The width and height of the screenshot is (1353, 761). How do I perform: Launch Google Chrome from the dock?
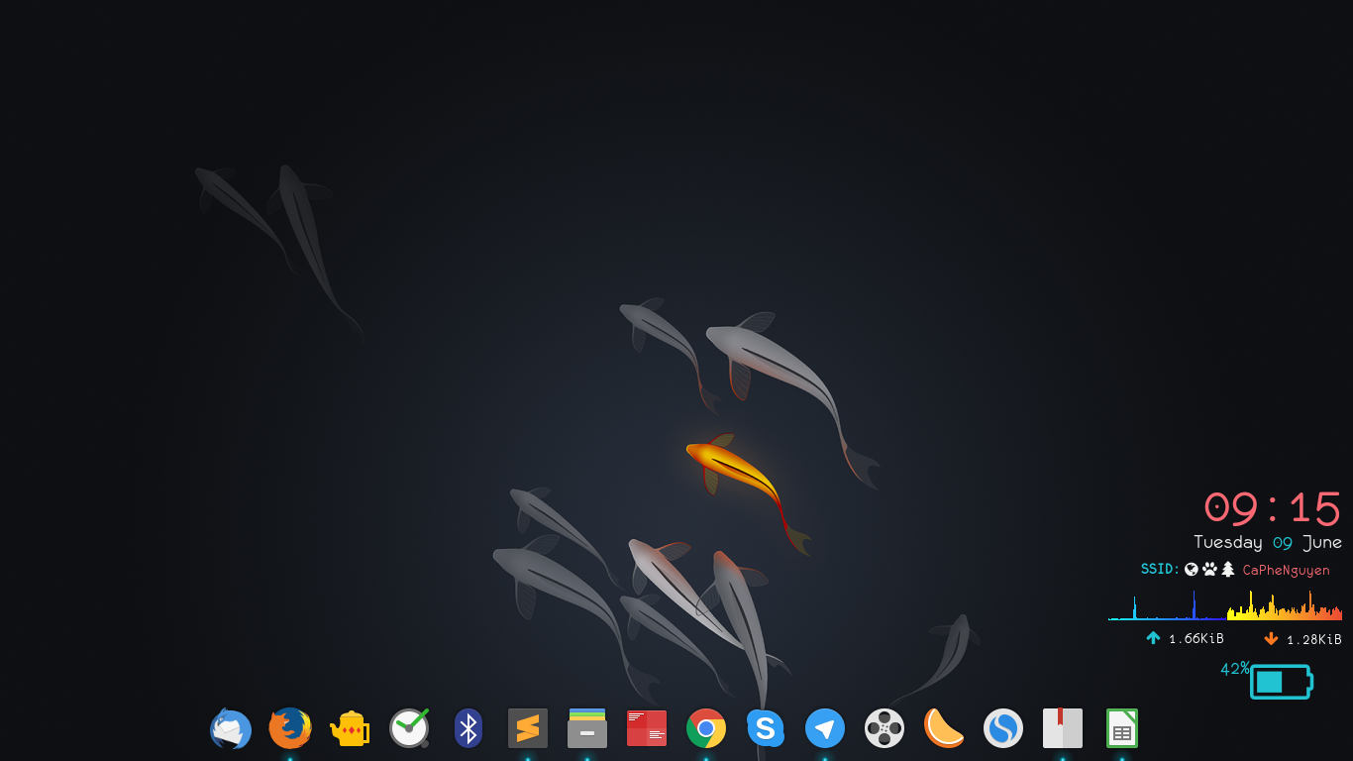point(706,728)
